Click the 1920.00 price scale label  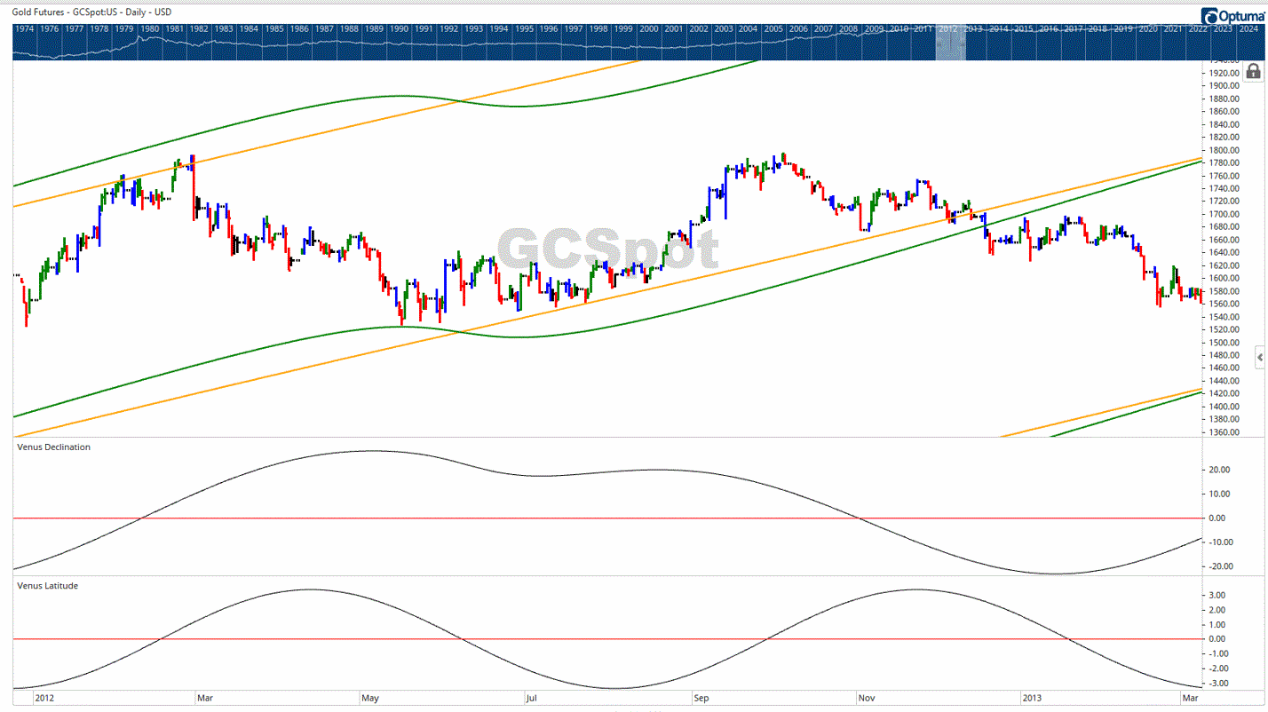pos(1224,73)
